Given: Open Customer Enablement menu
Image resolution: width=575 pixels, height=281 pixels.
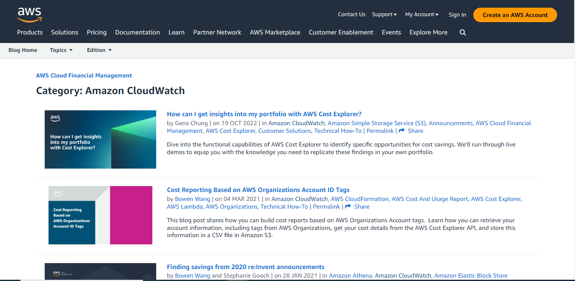Looking at the screenshot, I should 341,32.
